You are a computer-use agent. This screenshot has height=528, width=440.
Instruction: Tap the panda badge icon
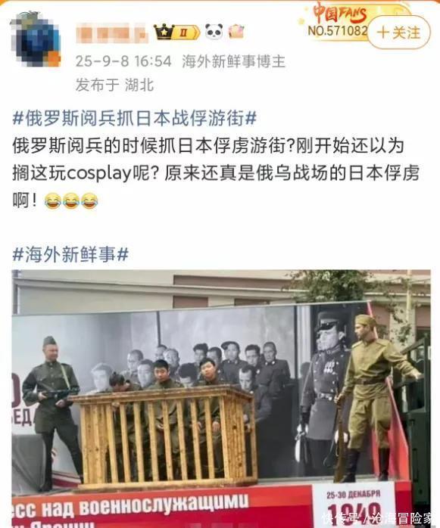click(214, 32)
